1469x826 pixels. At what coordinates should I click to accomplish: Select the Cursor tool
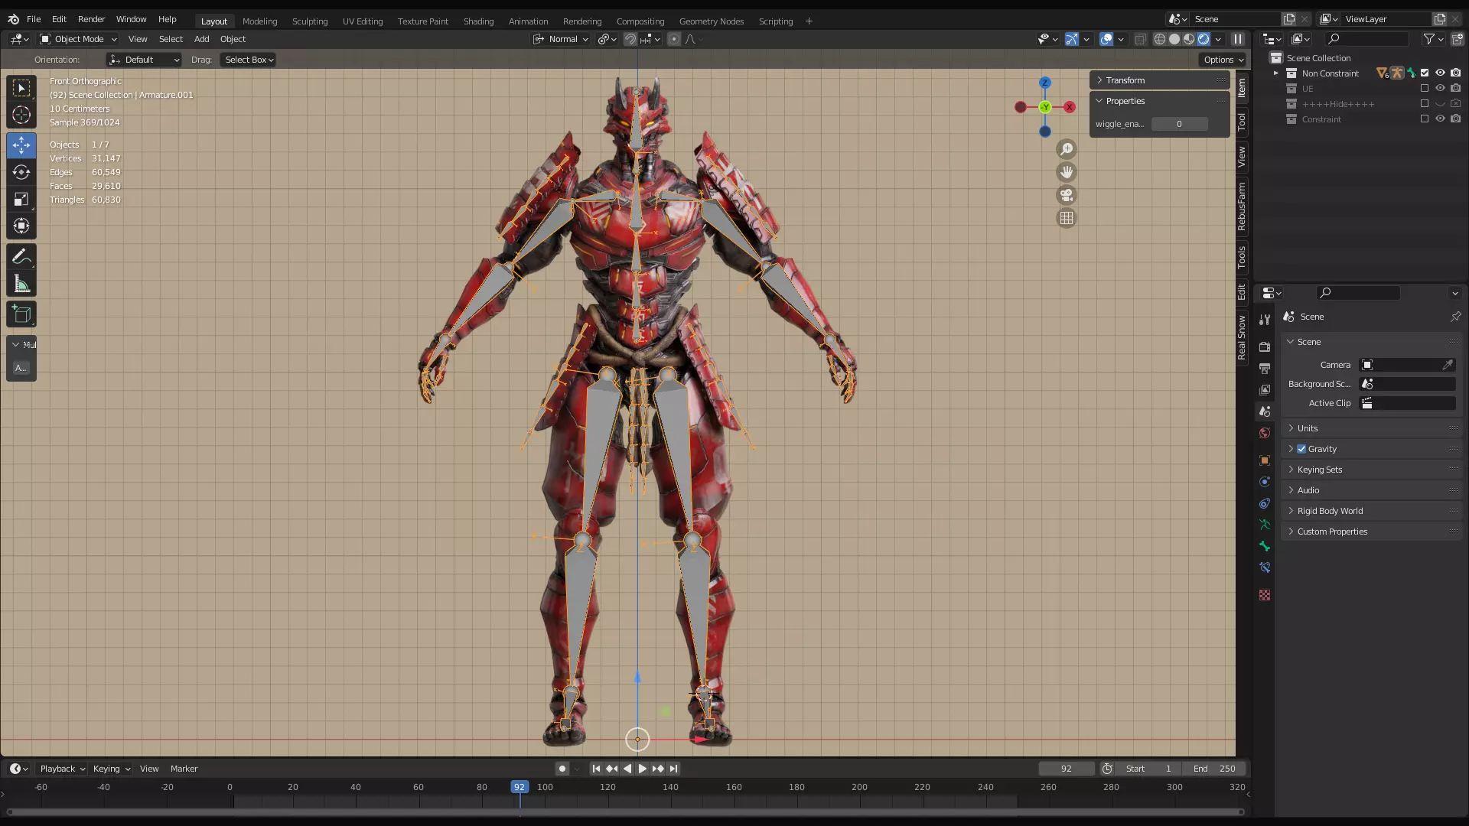pos(21,115)
